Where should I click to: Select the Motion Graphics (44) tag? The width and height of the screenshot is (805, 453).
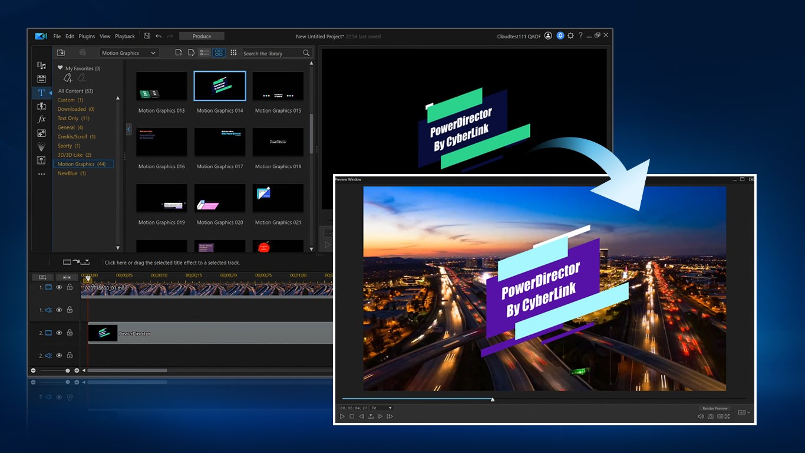[83, 164]
